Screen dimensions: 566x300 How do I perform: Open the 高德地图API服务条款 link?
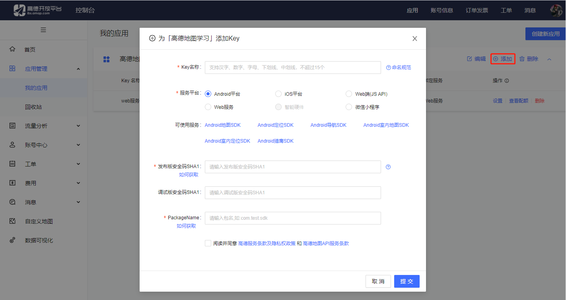pos(326,244)
